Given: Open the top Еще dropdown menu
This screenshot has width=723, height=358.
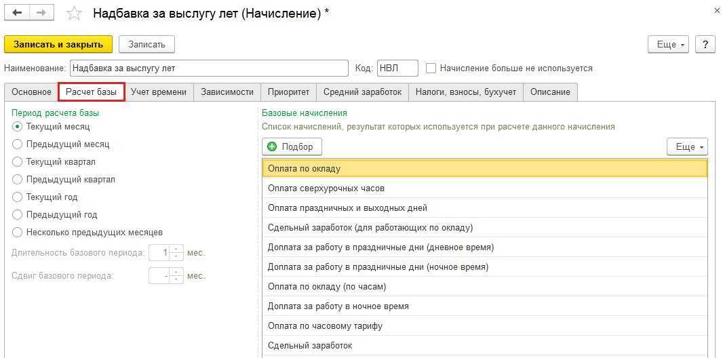Looking at the screenshot, I should [669, 44].
